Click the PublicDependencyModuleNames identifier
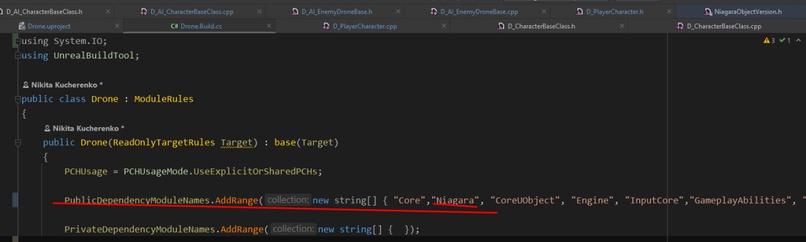806x242 pixels. [137, 201]
